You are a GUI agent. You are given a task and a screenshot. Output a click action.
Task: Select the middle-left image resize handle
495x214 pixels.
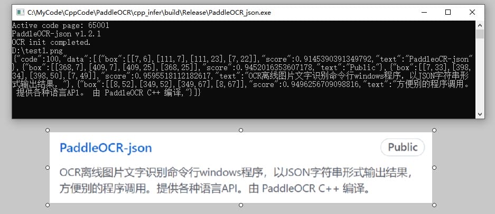click(x=48, y=168)
